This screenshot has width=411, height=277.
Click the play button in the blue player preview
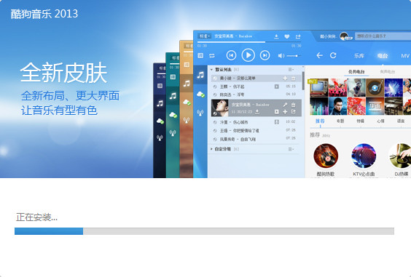point(248,55)
